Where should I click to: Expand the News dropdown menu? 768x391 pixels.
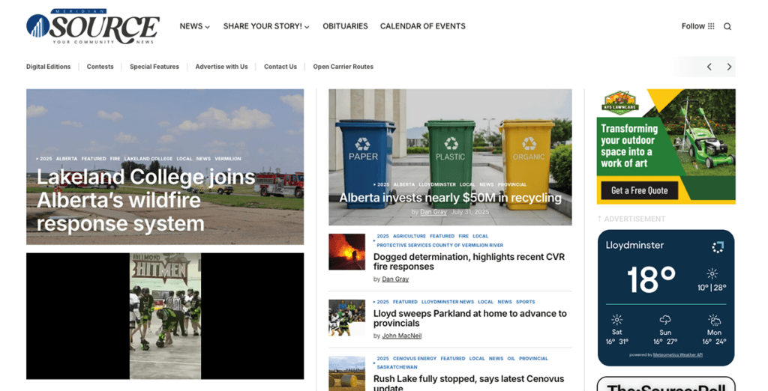point(194,26)
